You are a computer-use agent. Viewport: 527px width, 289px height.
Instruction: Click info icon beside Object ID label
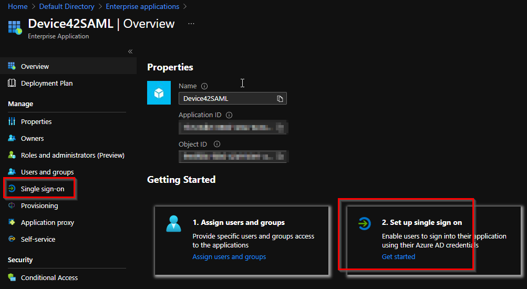click(x=217, y=144)
